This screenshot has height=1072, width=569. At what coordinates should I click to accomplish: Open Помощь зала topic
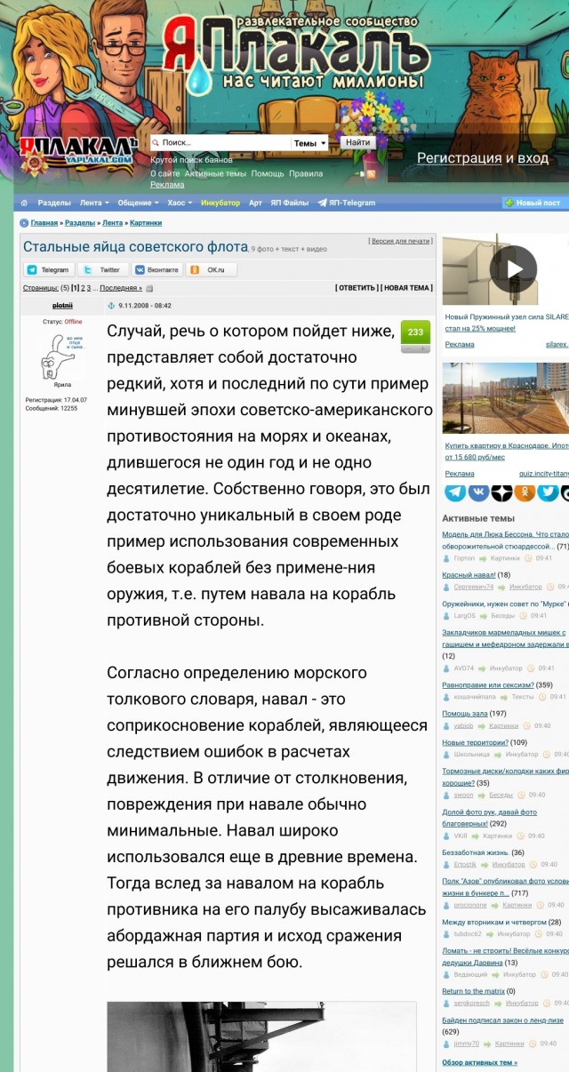click(464, 713)
